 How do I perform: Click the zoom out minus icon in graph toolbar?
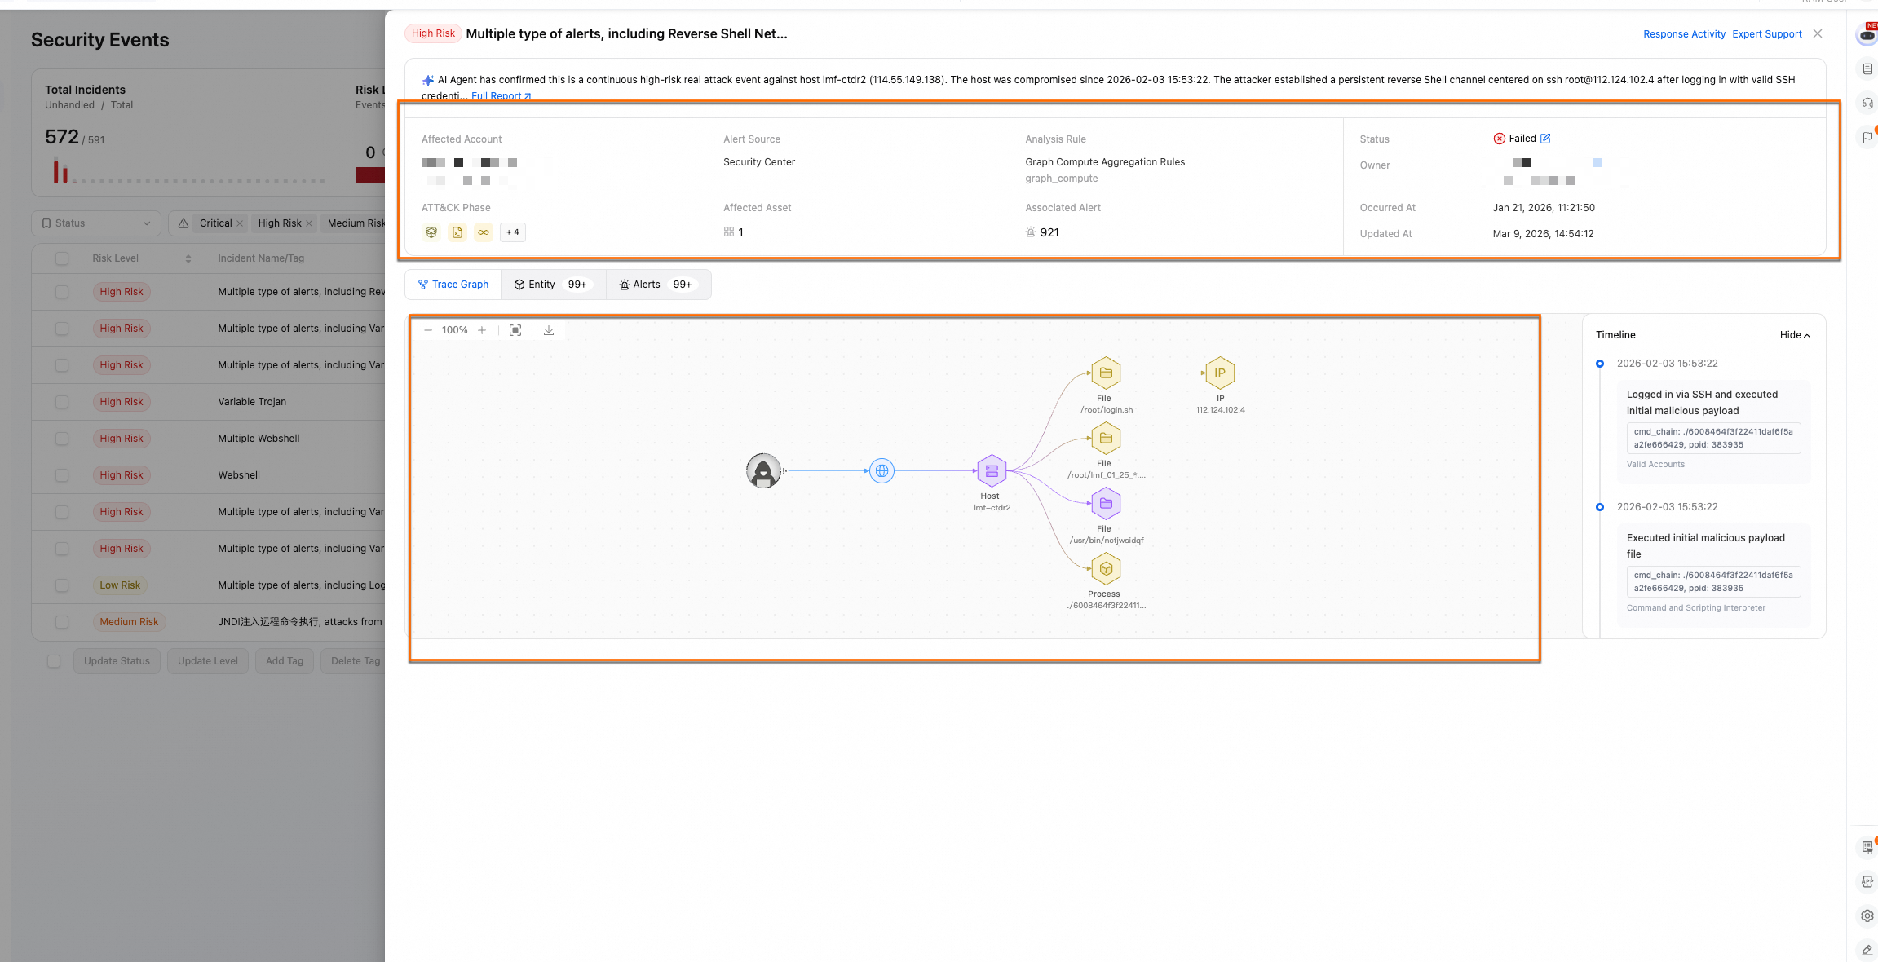(428, 330)
